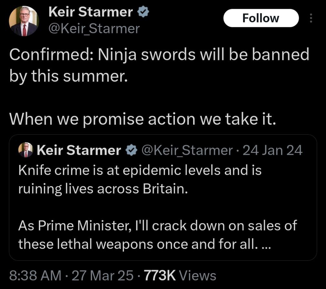Click the 8:38 AM timestamp
The width and height of the screenshot is (326, 289).
[35, 275]
